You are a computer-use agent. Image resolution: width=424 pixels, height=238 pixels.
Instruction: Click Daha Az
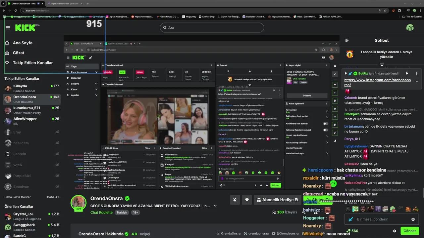[53, 197]
